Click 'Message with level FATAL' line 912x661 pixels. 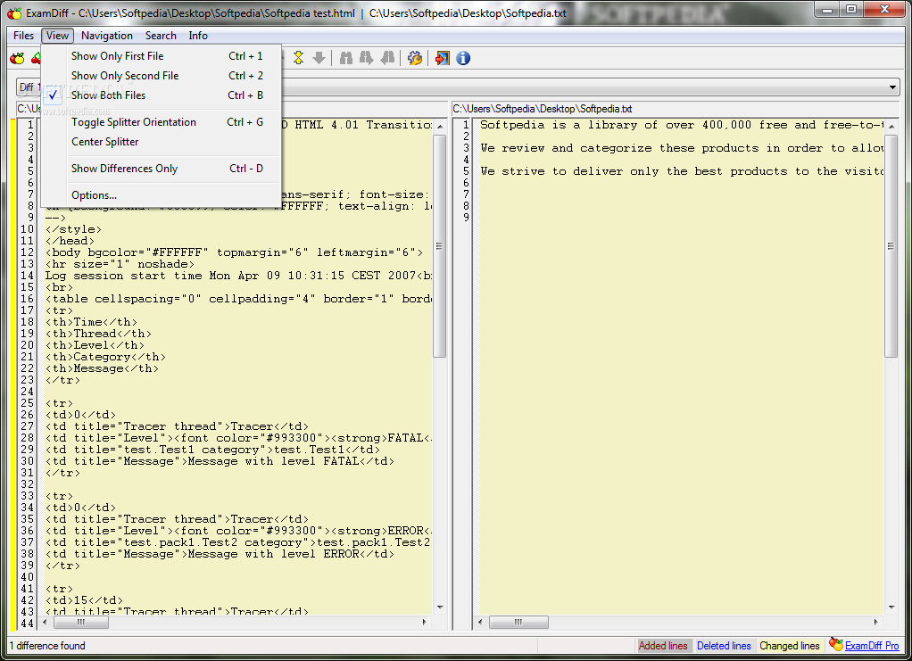point(220,461)
